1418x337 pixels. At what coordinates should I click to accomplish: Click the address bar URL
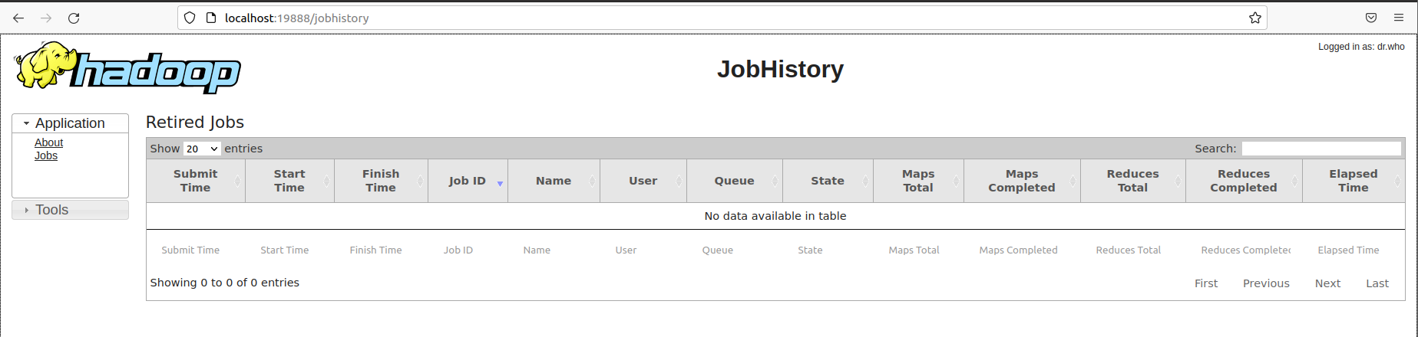297,18
